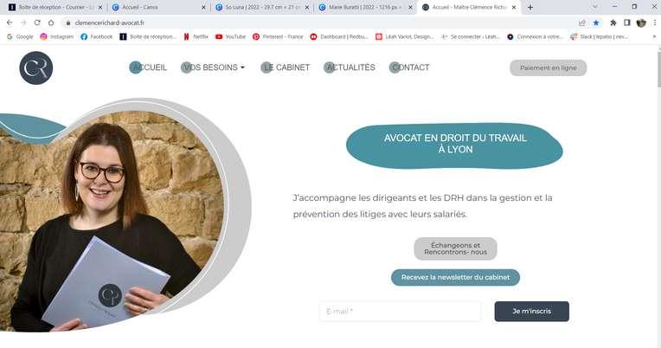This screenshot has height=348, width=661.
Task: Click the share page icon in address bar
Action: (x=581, y=23)
